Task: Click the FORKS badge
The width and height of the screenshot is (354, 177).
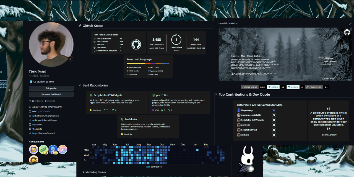Action: pos(295,87)
